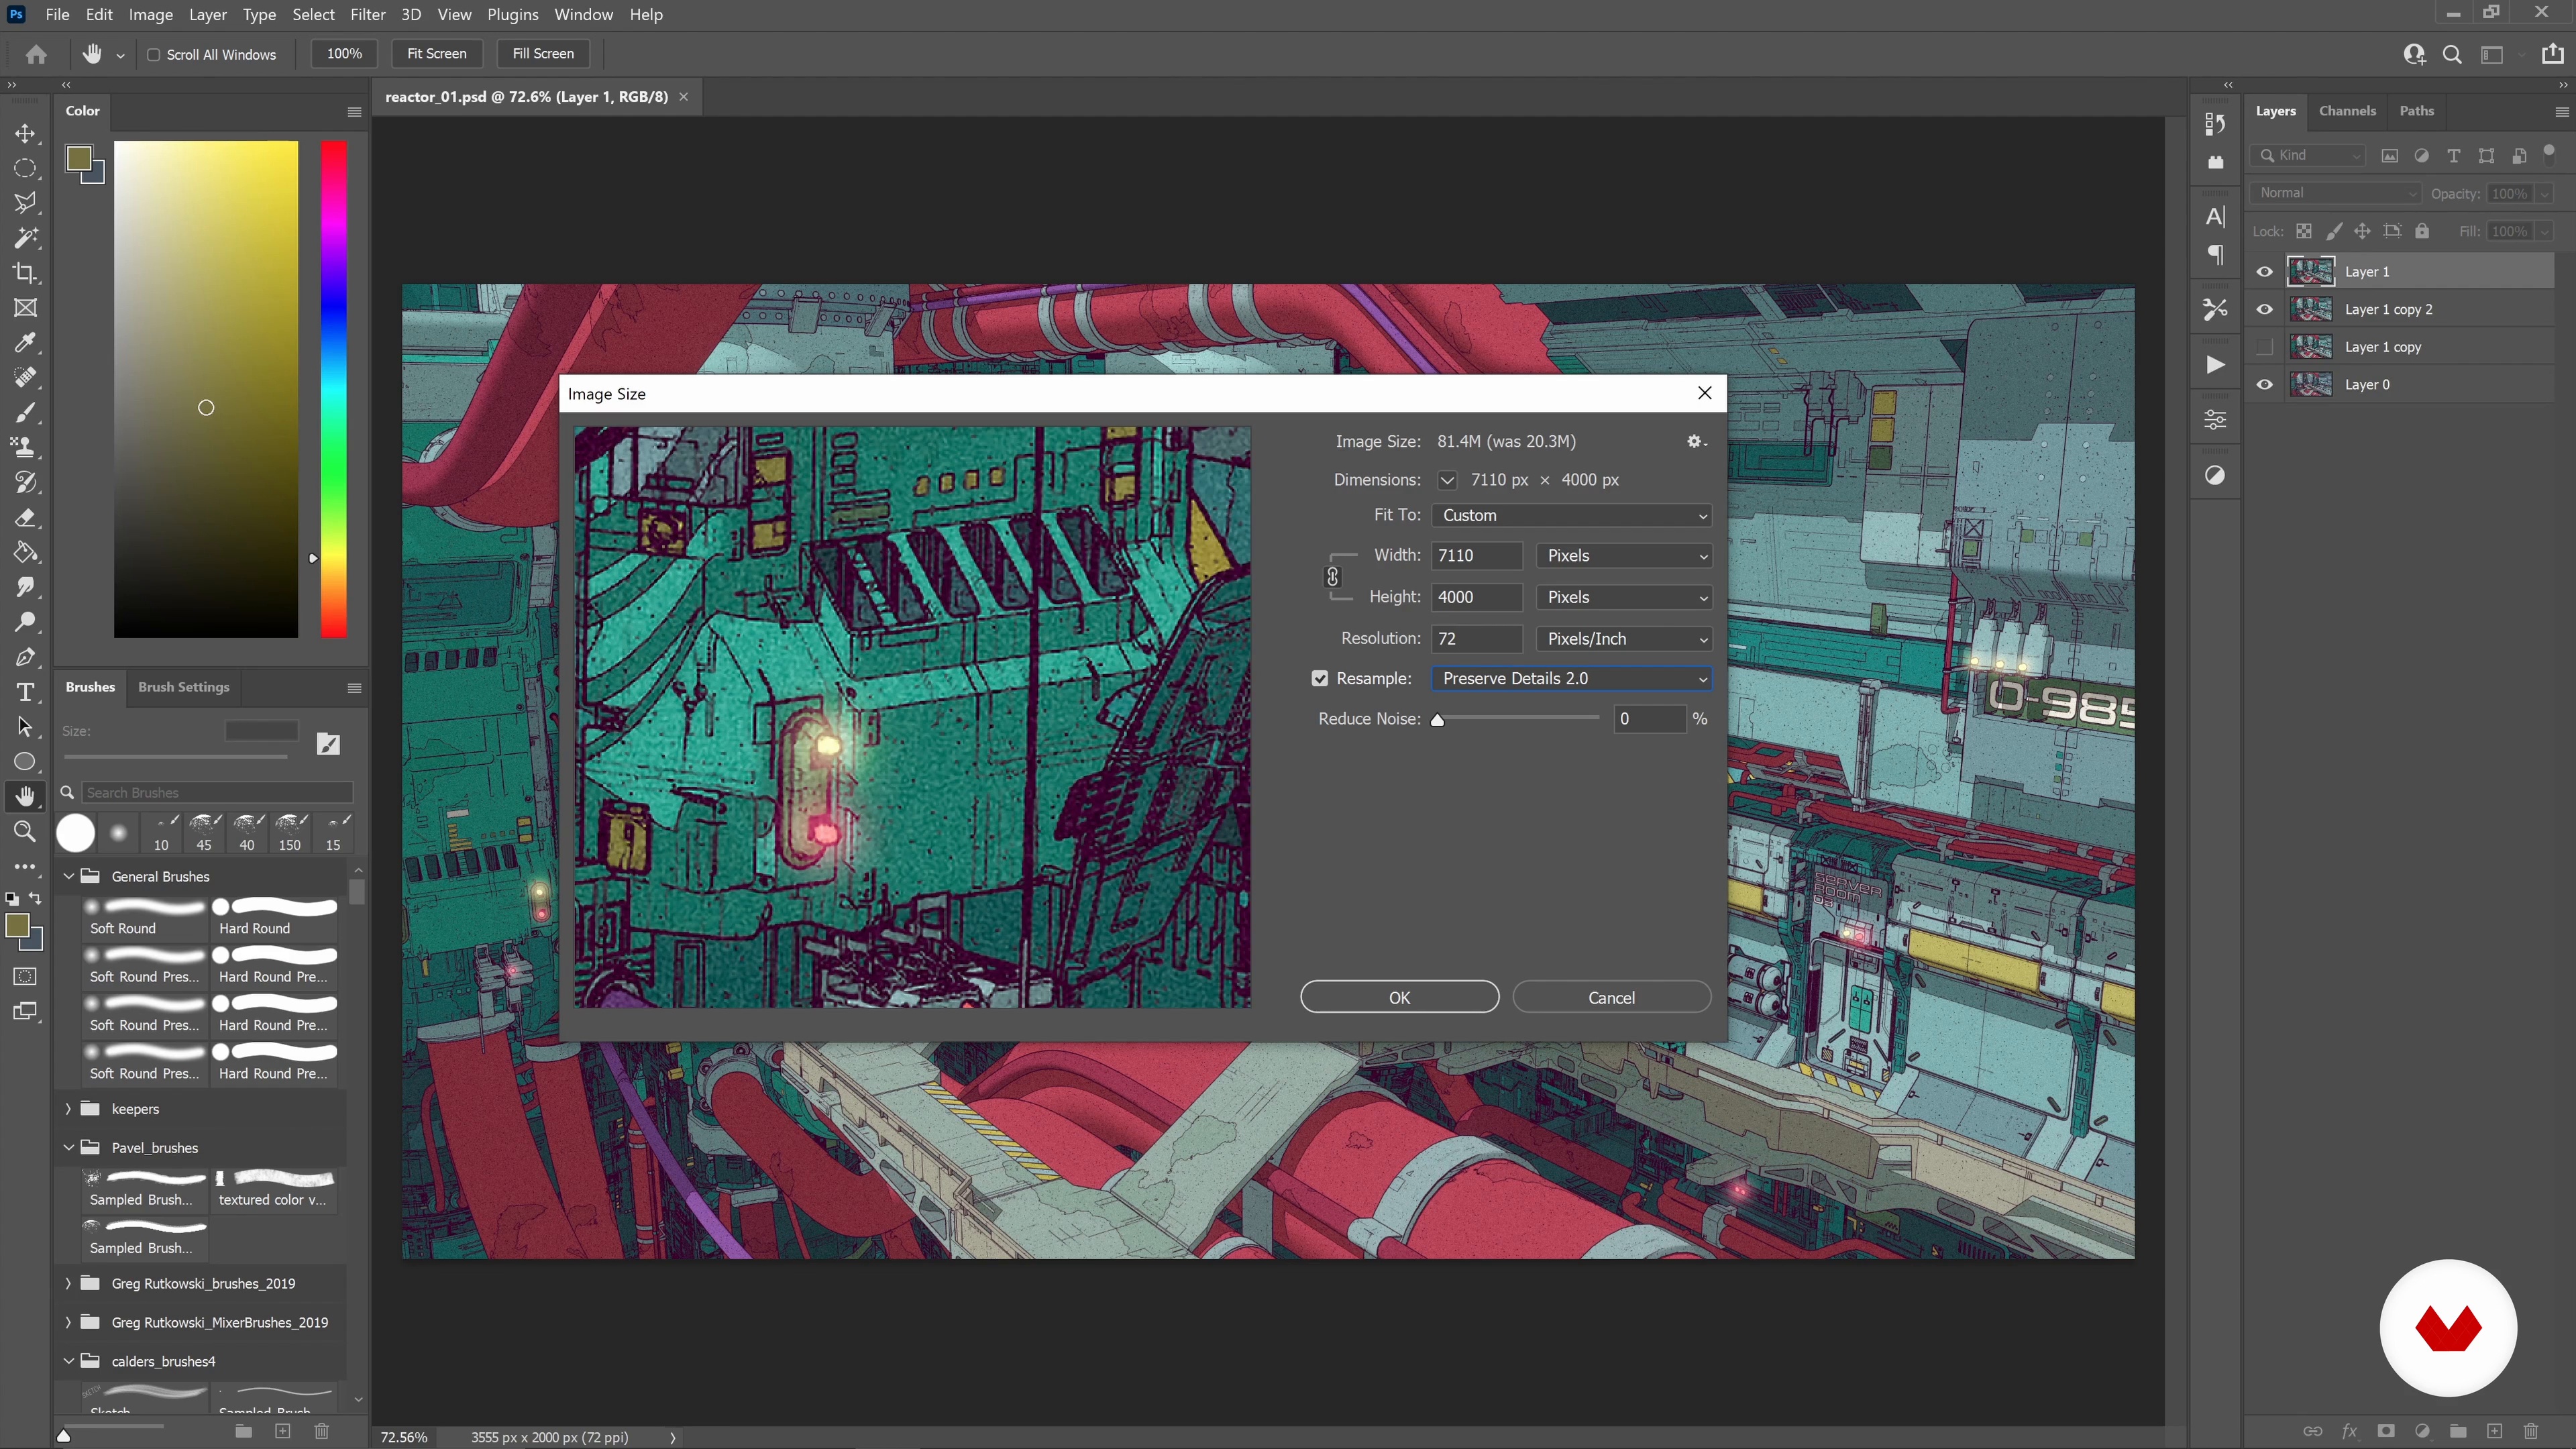The width and height of the screenshot is (2576, 1449).
Task: Switch to the Brush Settings tab
Action: tap(183, 687)
